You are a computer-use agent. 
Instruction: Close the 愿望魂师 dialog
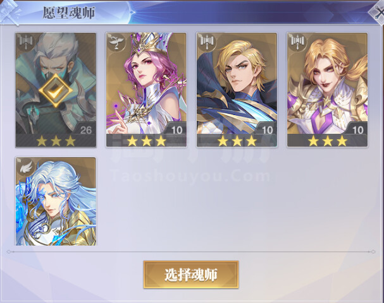378,13
